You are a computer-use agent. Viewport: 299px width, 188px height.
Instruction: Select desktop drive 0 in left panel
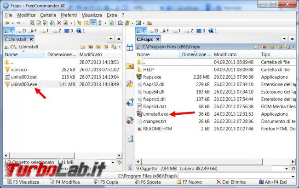[69, 31]
